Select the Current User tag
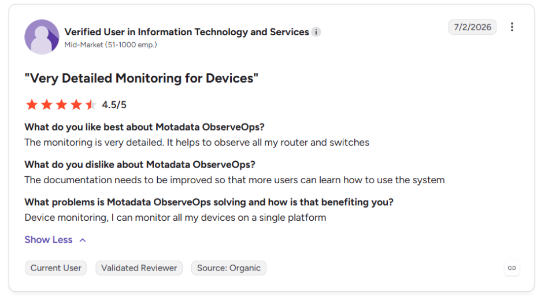The width and height of the screenshot is (541, 297). (55, 268)
